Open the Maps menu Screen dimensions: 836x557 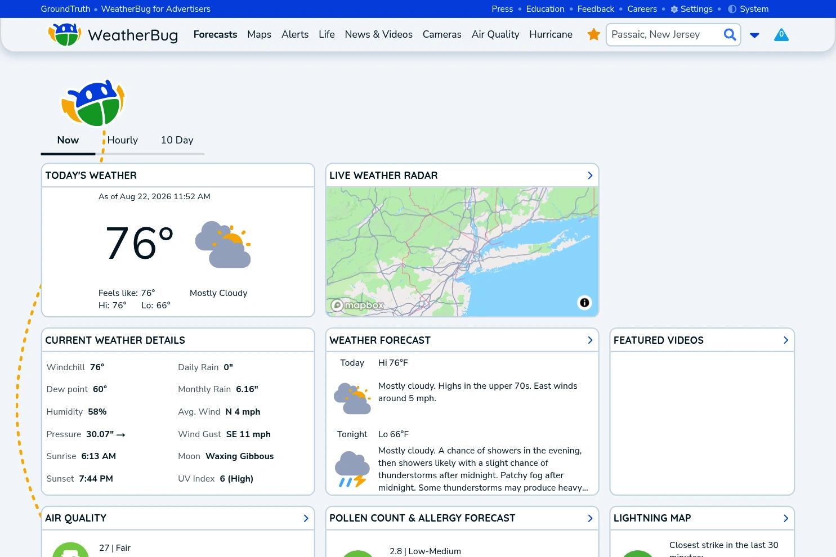click(x=259, y=34)
